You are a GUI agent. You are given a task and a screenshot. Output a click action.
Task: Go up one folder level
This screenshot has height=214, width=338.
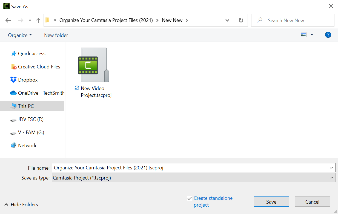coord(38,21)
